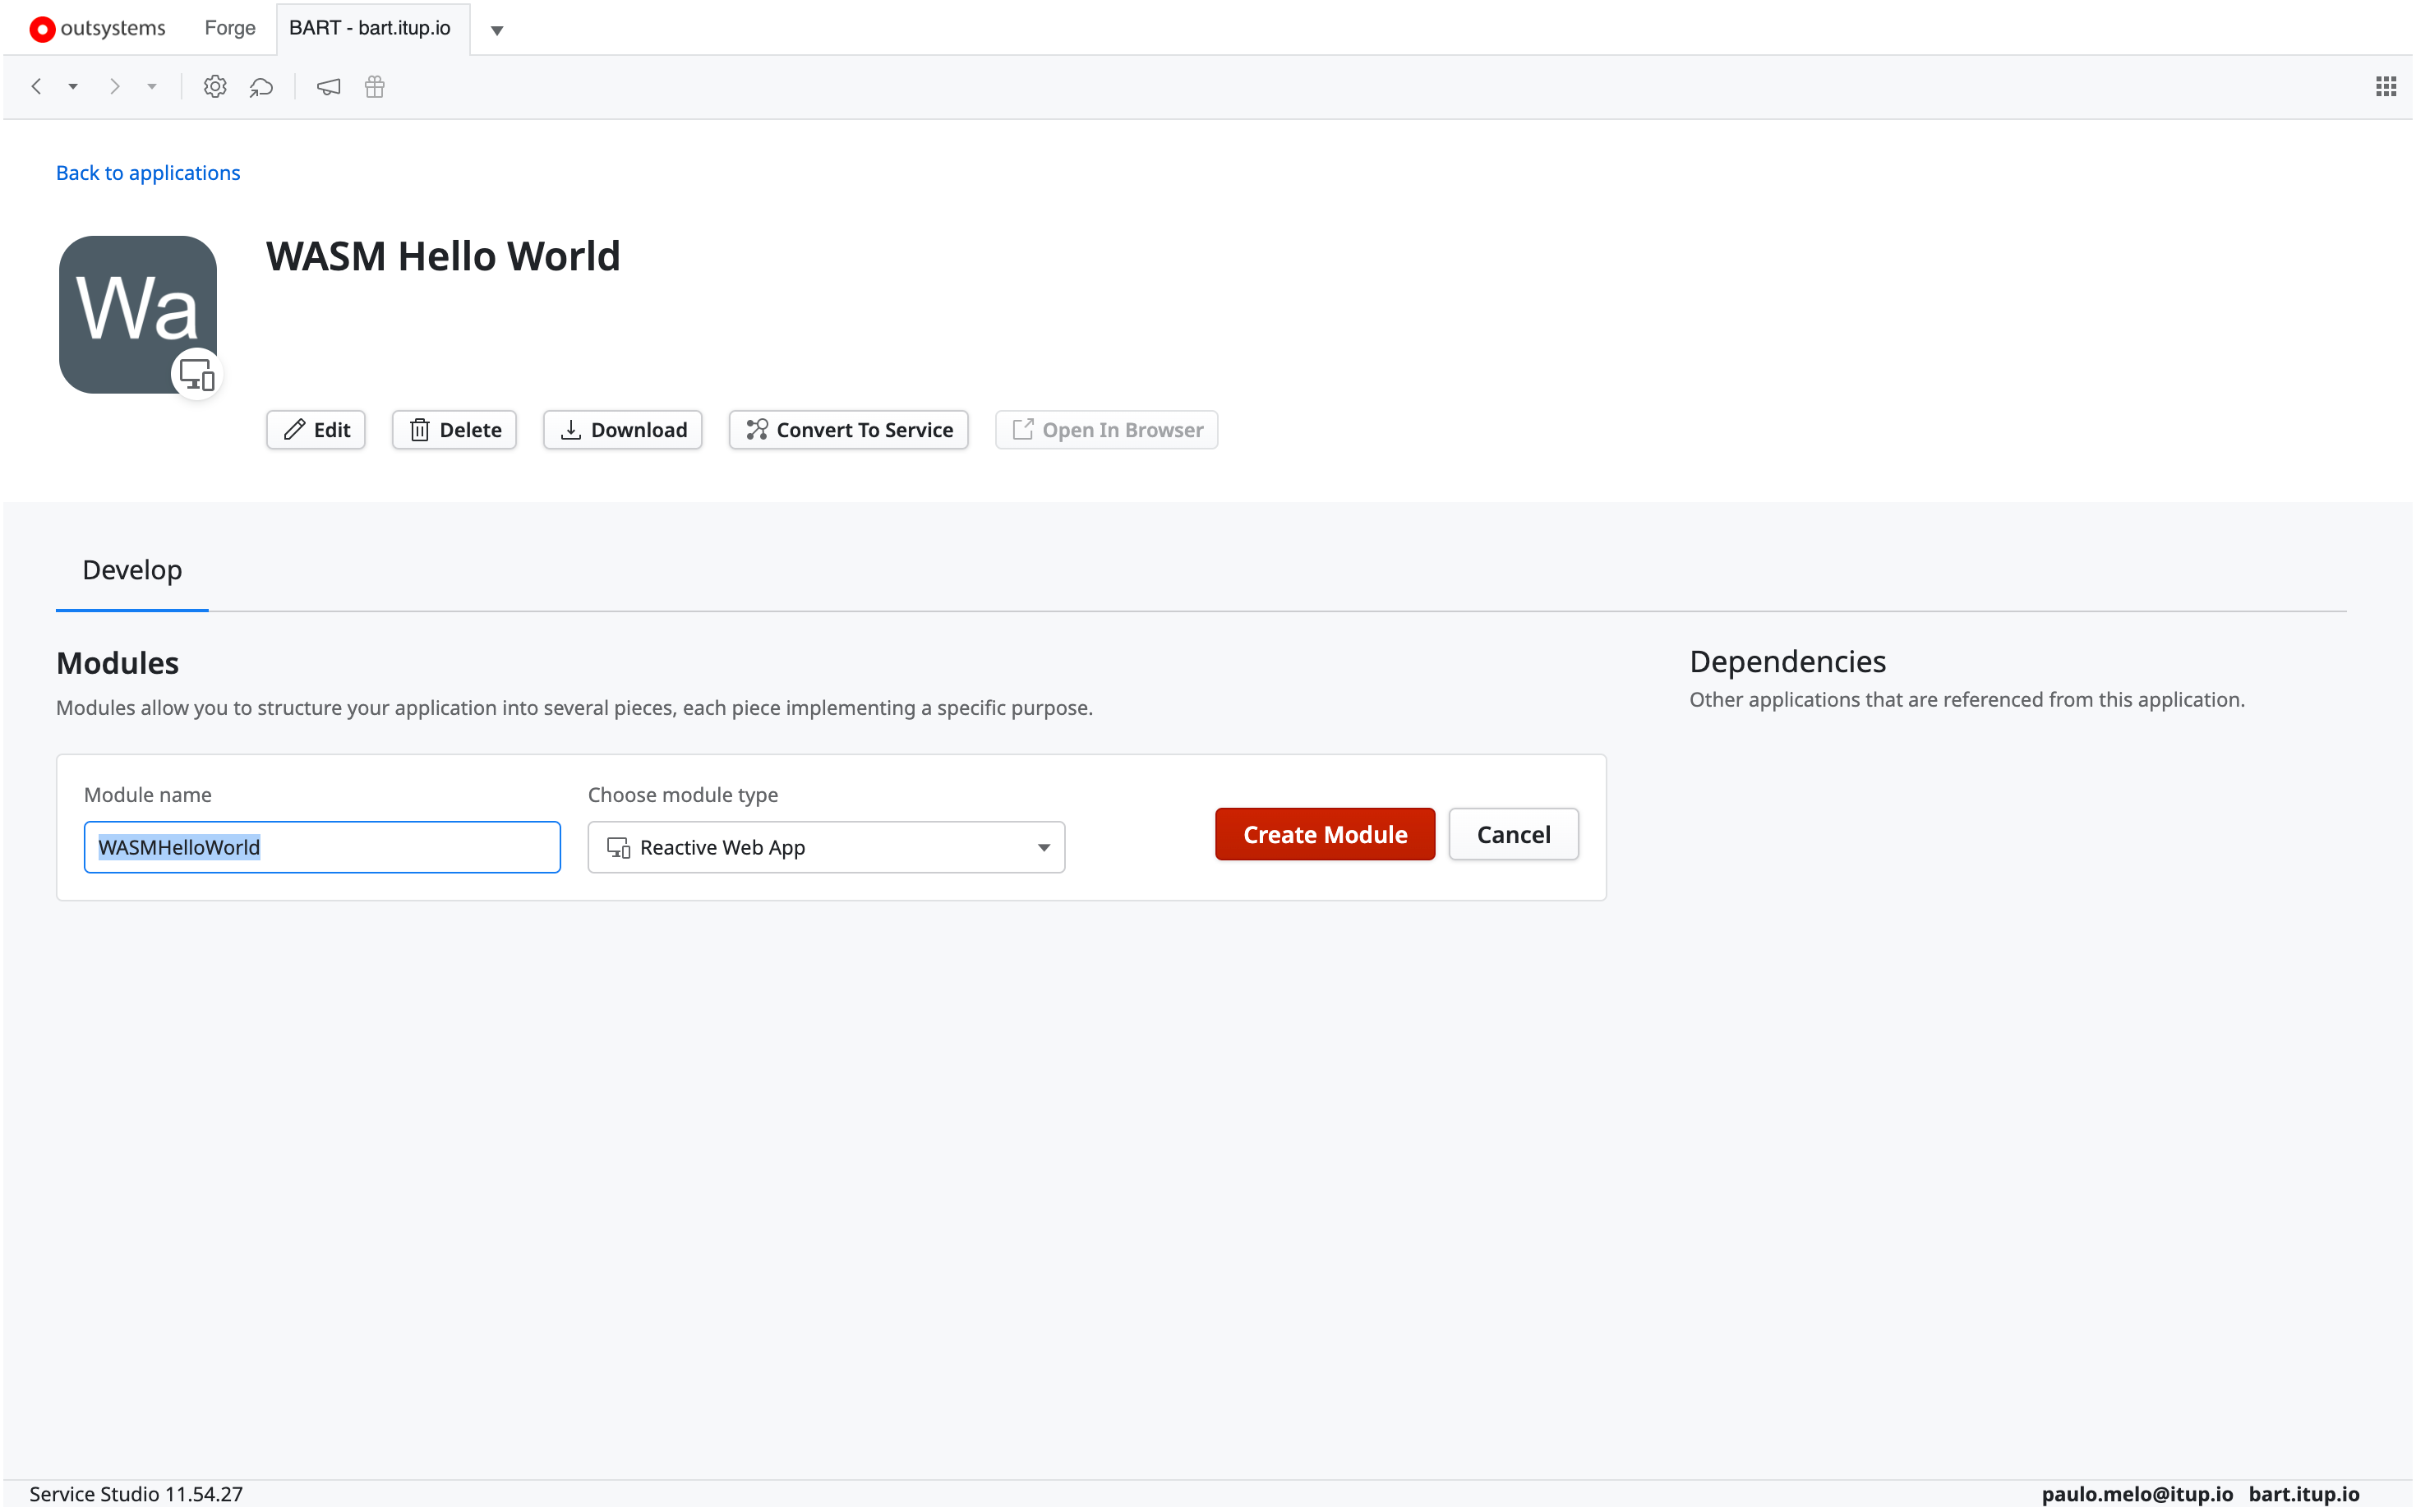Cancel module creation
Screen dimensions: 2416x1512
click(x=1513, y=834)
